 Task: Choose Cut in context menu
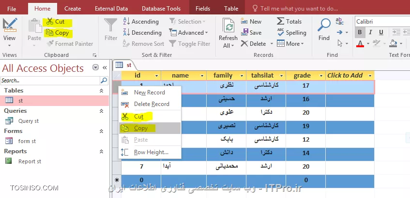click(150, 117)
